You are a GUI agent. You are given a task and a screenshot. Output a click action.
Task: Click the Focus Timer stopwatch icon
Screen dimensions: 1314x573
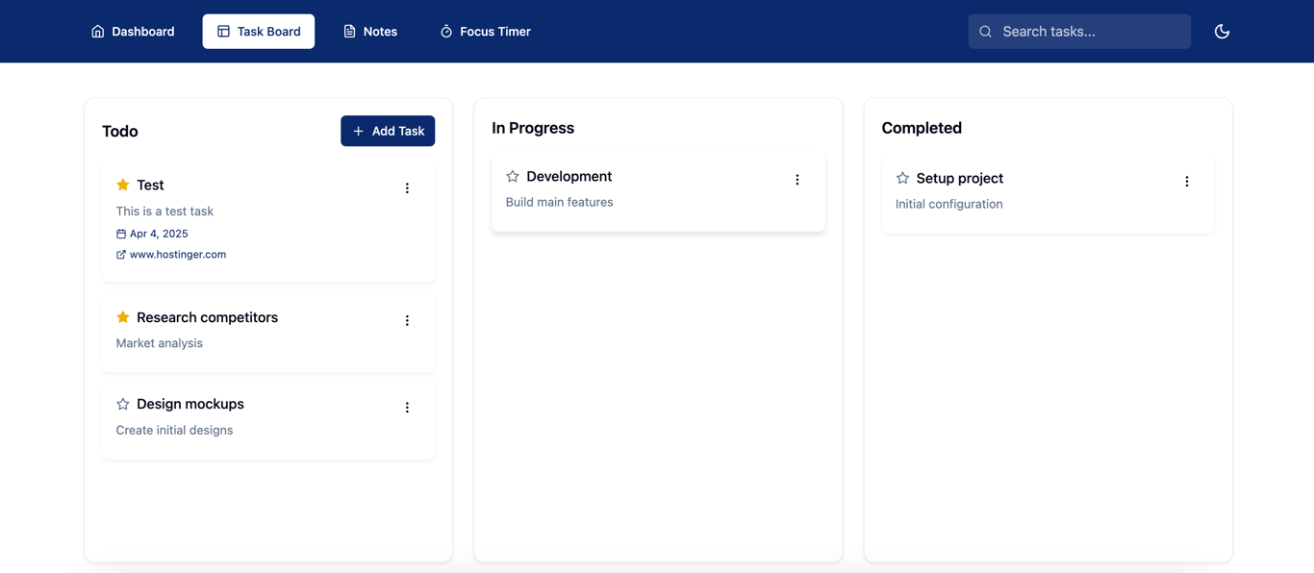[445, 31]
